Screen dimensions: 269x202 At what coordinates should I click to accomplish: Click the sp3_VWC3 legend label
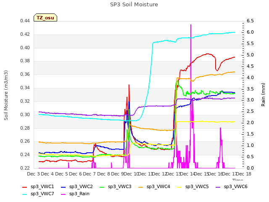119,186
